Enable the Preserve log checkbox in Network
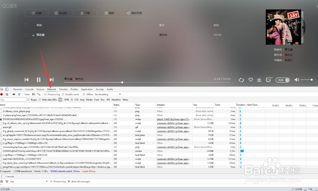The height and width of the screenshot is (191, 318). point(45,94)
